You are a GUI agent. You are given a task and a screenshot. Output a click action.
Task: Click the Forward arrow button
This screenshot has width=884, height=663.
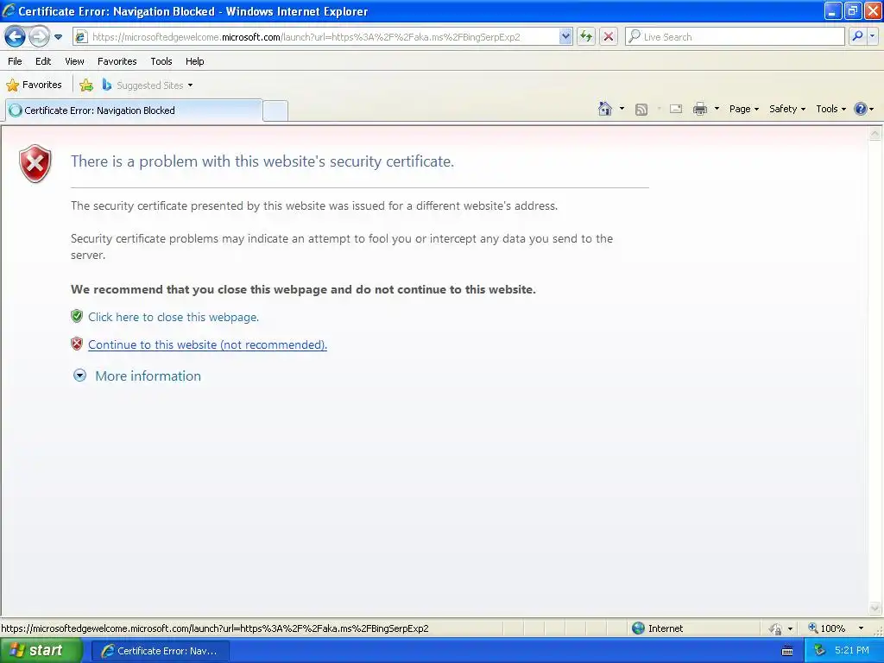click(39, 37)
